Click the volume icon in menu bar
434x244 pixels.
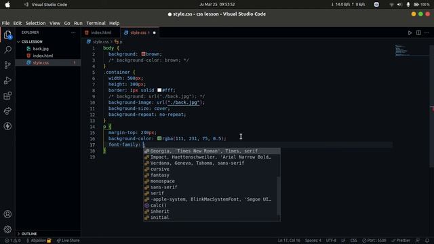click(399, 5)
